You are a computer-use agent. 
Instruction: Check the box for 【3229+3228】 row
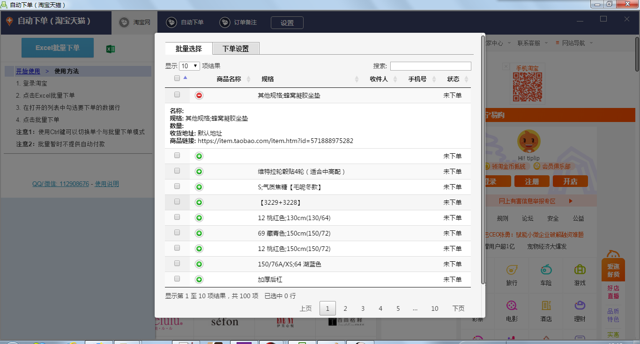tap(177, 201)
